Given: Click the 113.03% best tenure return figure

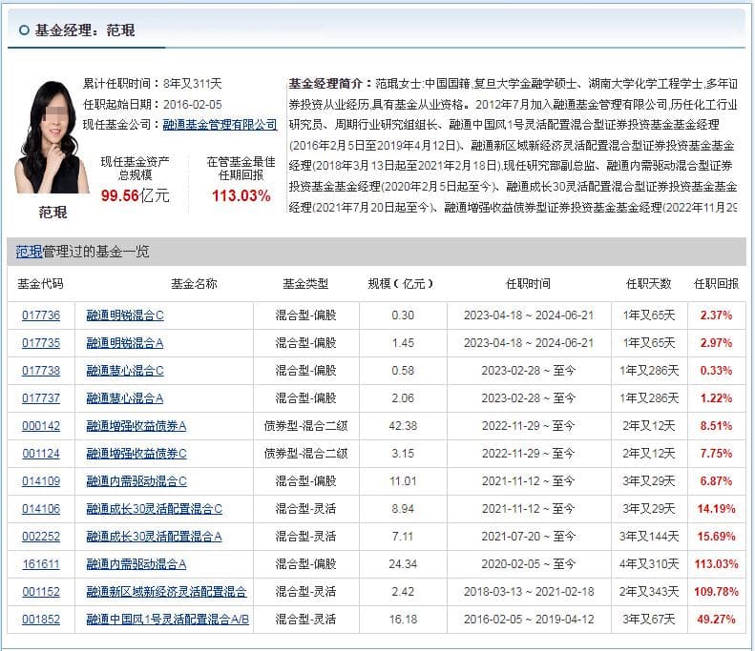Looking at the screenshot, I should pos(241,195).
